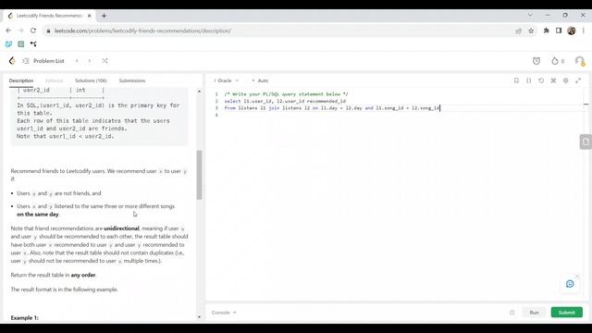Open the Submissions tab
Viewport: 592px width, 333px height.
(x=132, y=80)
